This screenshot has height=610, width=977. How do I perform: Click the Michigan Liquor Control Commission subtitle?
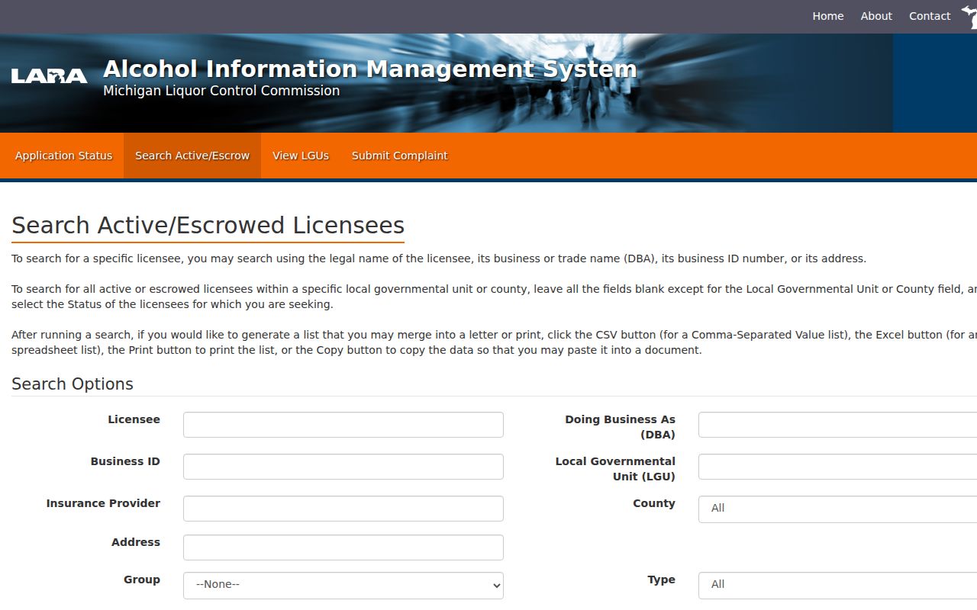point(221,91)
